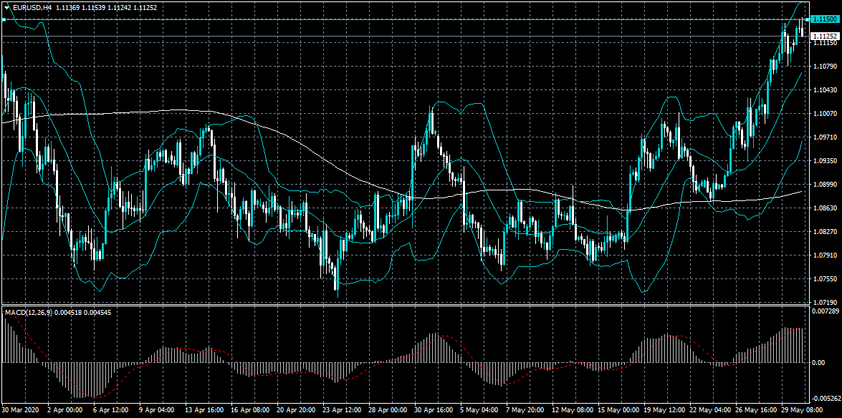
Task: Click the 1.10070 price scale label
Action: click(x=825, y=114)
